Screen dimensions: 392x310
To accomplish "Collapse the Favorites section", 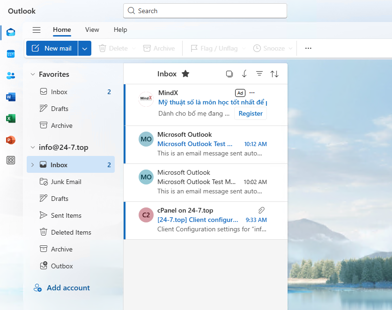I will point(33,74).
